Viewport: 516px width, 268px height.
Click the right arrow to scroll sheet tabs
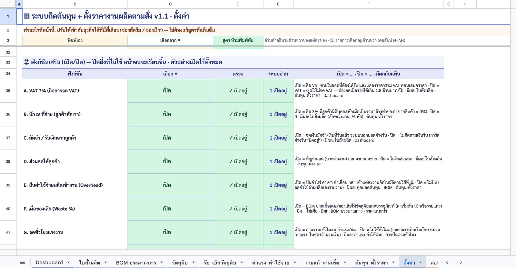tap(461, 263)
